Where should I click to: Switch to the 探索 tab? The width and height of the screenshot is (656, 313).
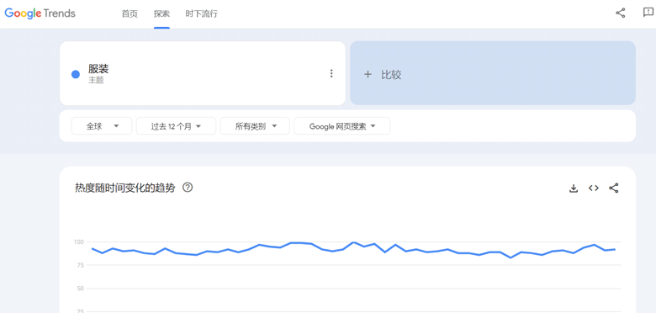tap(161, 13)
